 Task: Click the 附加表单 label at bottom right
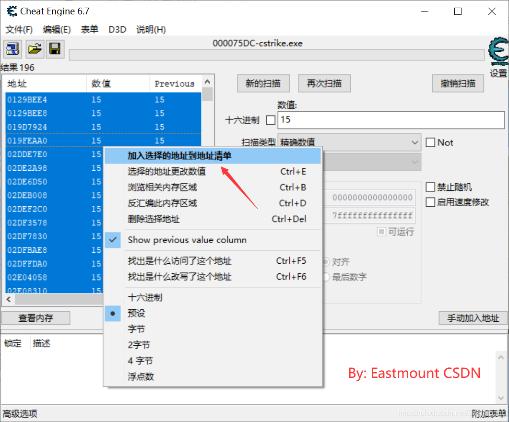coord(488,414)
